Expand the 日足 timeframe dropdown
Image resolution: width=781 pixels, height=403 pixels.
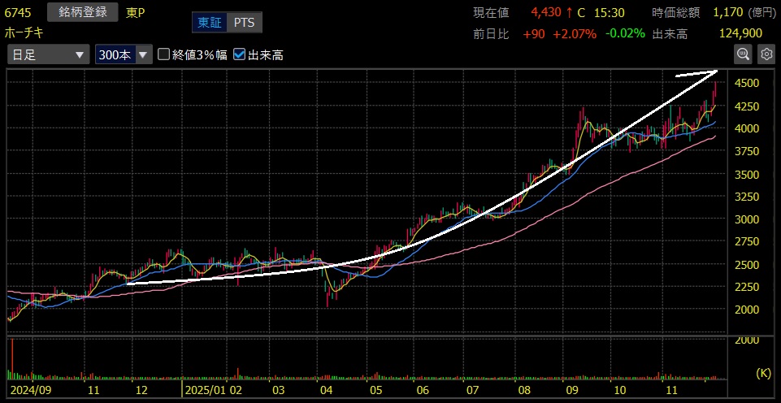pos(47,54)
